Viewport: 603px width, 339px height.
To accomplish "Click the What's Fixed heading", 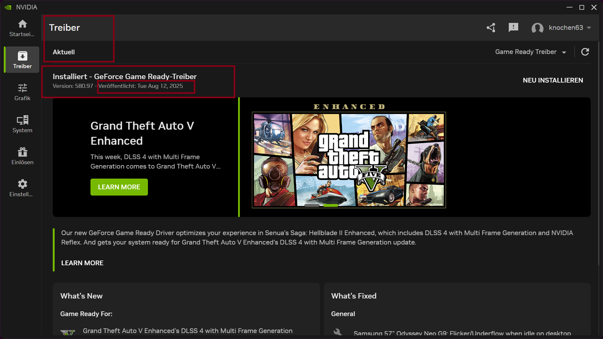I will 354,296.
